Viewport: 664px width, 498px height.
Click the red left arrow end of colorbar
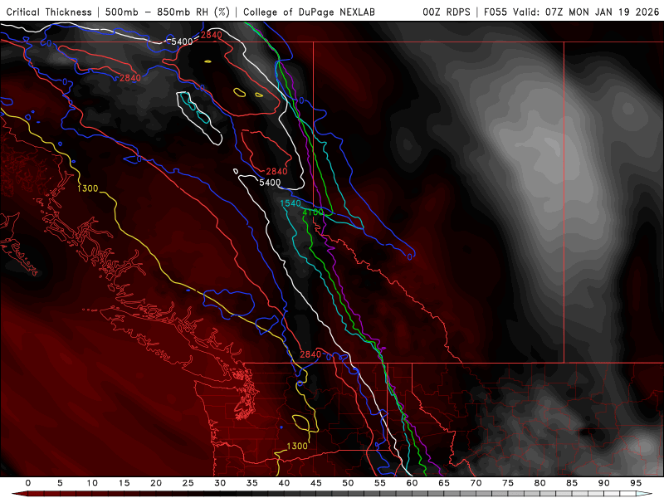coord(20,494)
